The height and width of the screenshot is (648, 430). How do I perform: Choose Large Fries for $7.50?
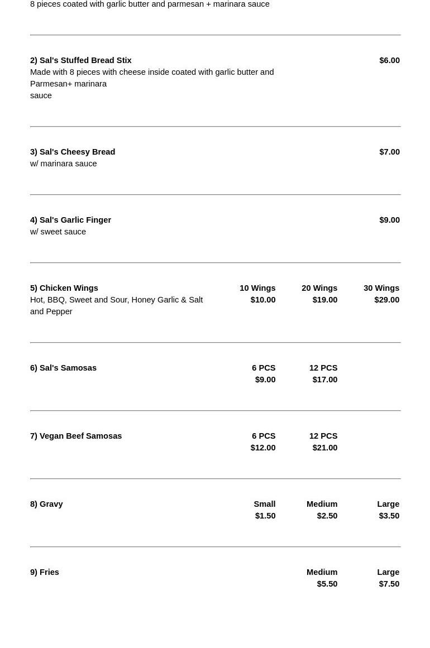(x=389, y=578)
